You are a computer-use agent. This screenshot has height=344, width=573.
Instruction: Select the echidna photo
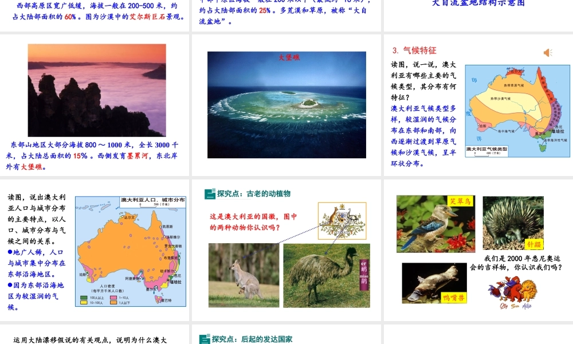click(x=513, y=223)
